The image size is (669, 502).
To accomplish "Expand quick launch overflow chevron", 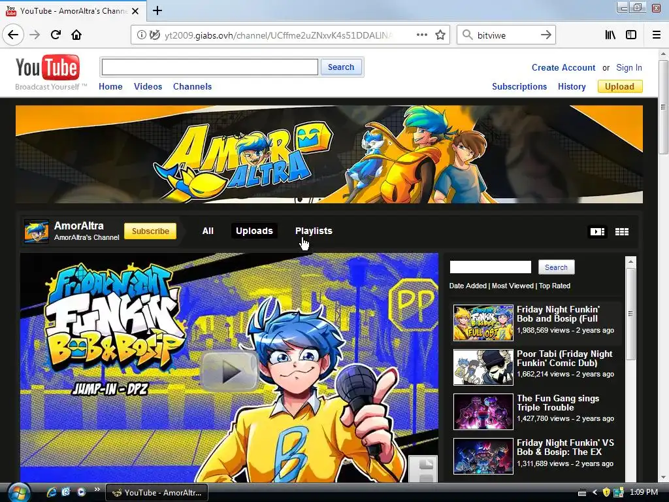I will [97, 490].
